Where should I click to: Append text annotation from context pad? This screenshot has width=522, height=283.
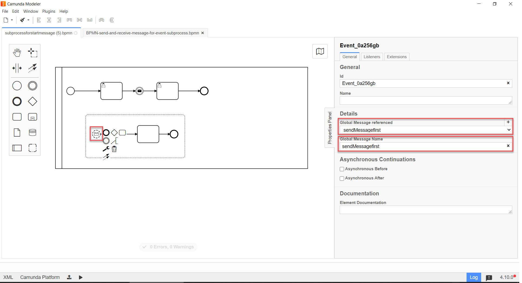click(114, 141)
